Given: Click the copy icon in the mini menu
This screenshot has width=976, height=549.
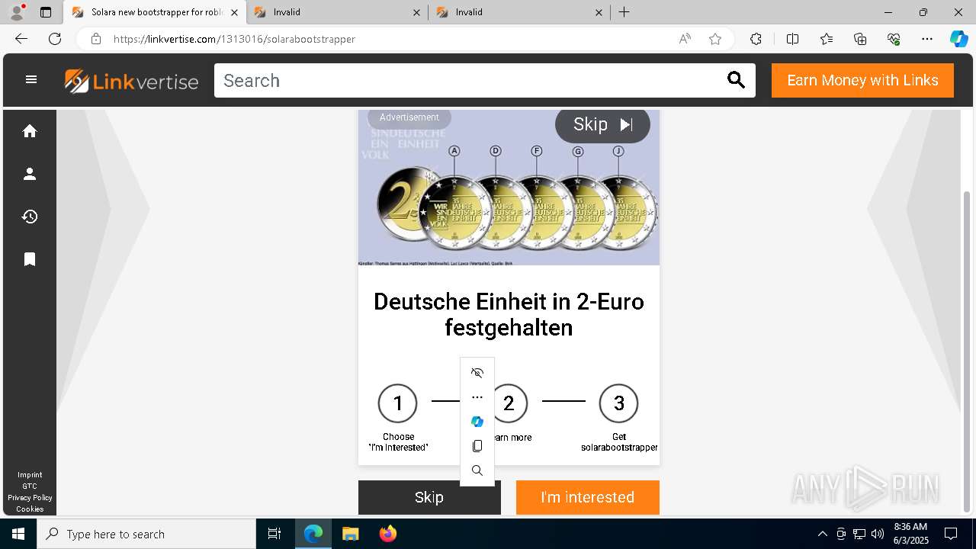Looking at the screenshot, I should (x=477, y=446).
